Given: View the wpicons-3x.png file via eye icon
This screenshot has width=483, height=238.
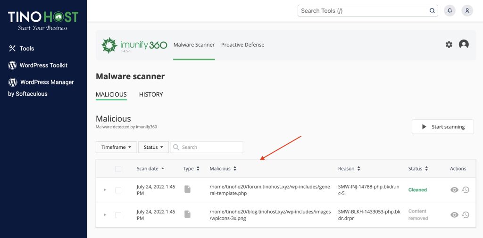Looking at the screenshot, I should (x=454, y=215).
